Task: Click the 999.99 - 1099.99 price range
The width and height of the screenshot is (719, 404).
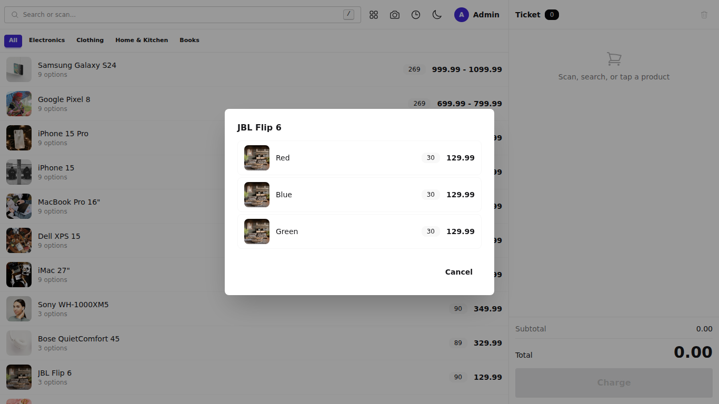Action: tap(467, 69)
